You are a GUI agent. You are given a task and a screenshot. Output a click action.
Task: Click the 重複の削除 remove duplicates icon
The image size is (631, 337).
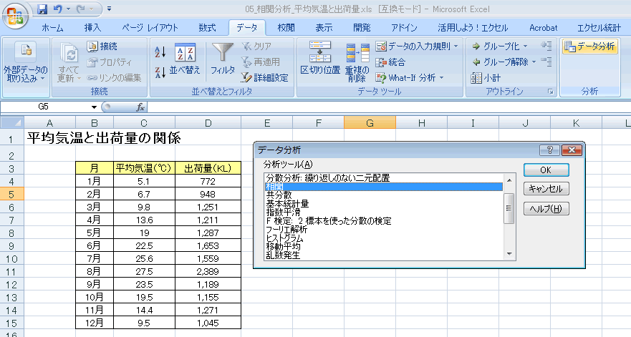pos(356,62)
